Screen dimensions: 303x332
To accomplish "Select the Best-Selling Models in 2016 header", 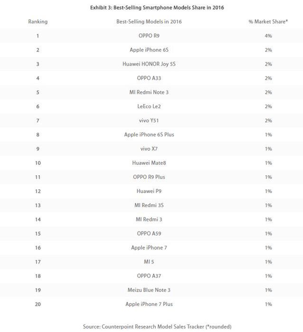I will pos(149,22).
